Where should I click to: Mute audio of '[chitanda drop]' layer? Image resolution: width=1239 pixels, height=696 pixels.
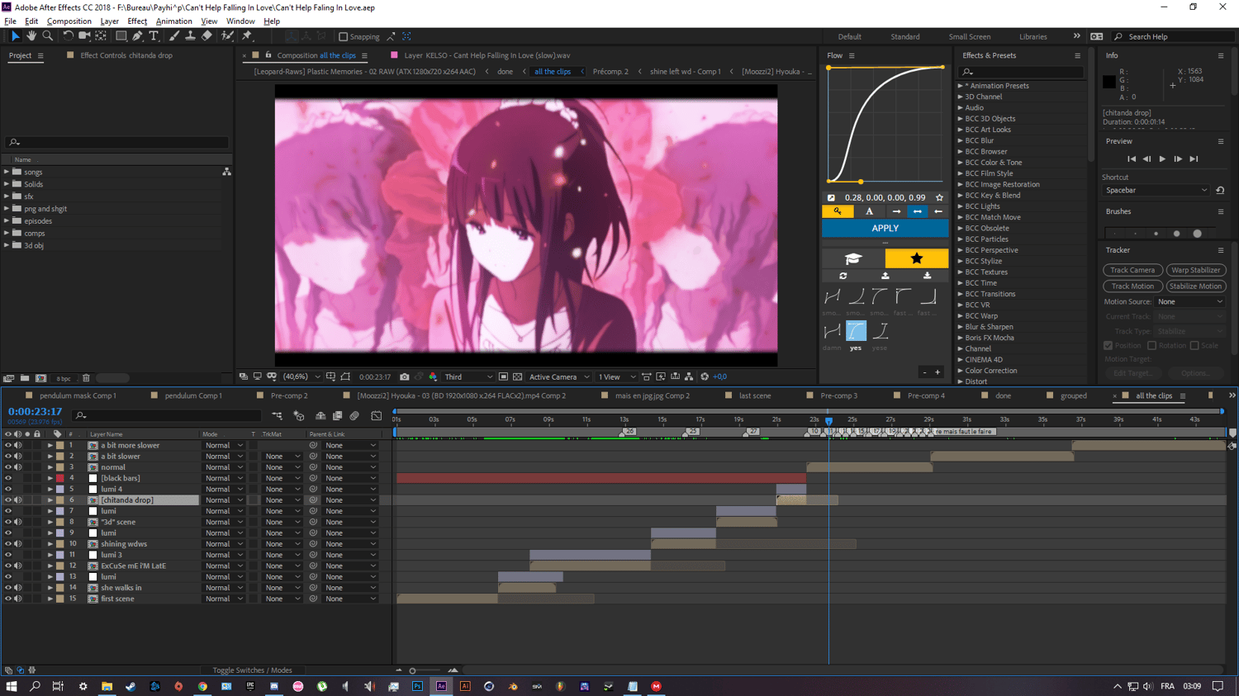(17, 500)
